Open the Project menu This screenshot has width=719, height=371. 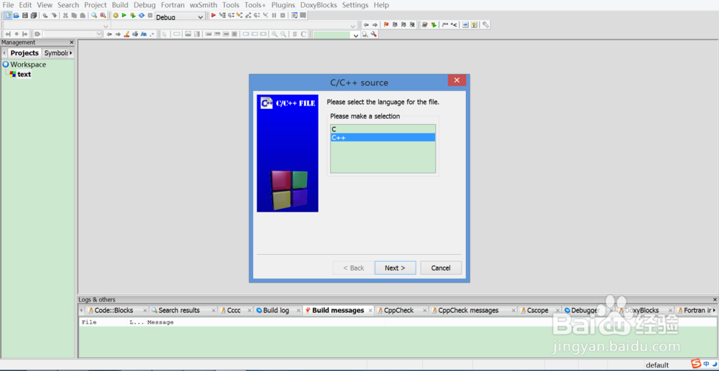coord(96,5)
